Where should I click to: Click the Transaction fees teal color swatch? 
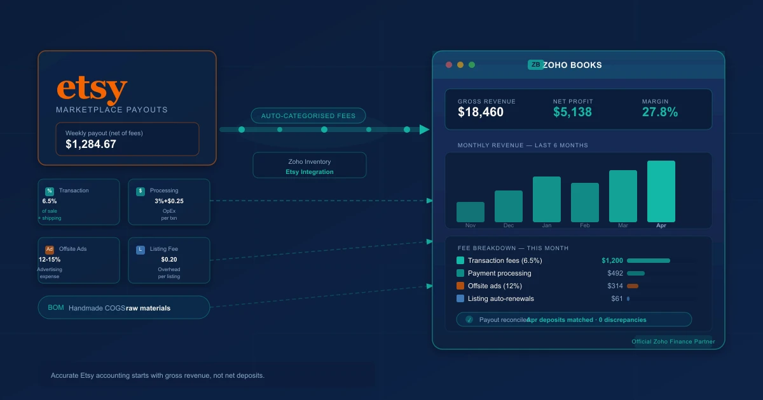460,260
